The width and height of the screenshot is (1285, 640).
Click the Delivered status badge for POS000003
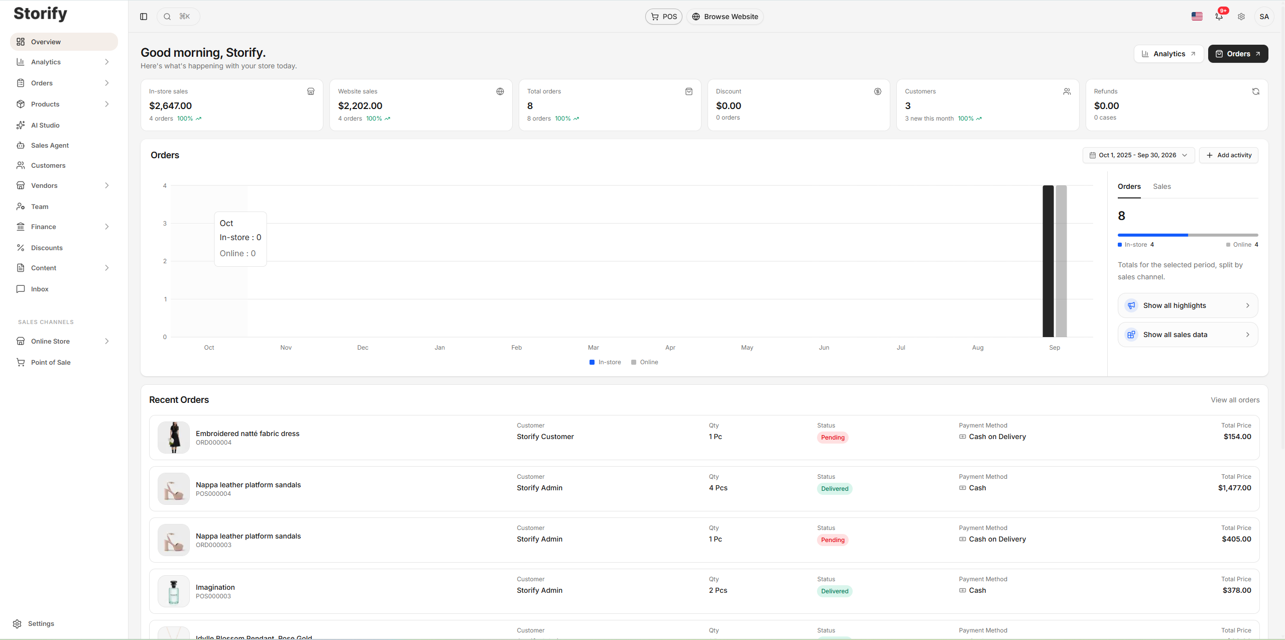pyautogui.click(x=835, y=591)
